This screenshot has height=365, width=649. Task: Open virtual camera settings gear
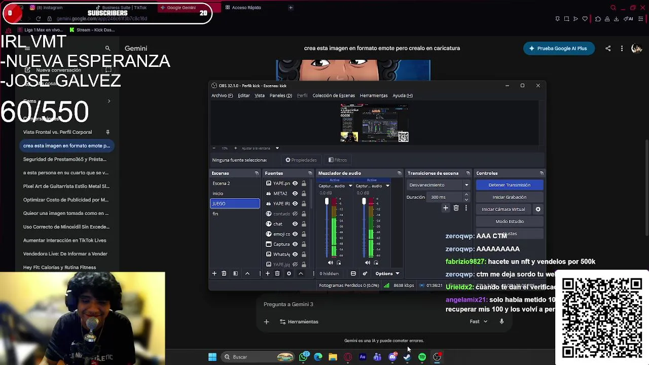click(x=538, y=209)
